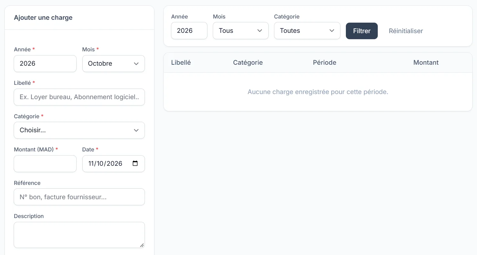Open the Catégorie dropdown showing Choisir...
The width and height of the screenshot is (477, 255).
tap(79, 130)
